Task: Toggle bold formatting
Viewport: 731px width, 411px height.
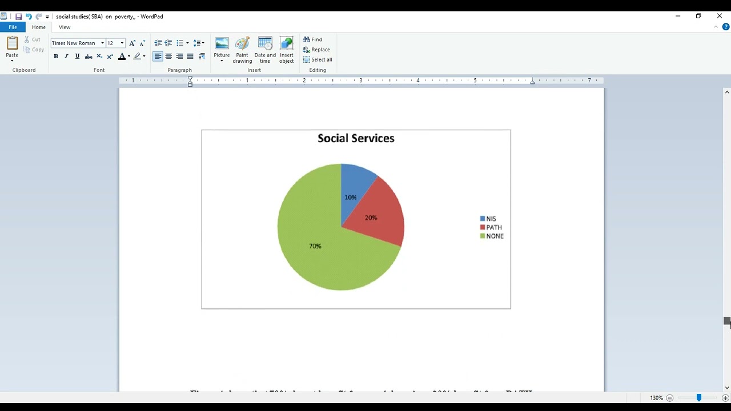Action: (55, 57)
